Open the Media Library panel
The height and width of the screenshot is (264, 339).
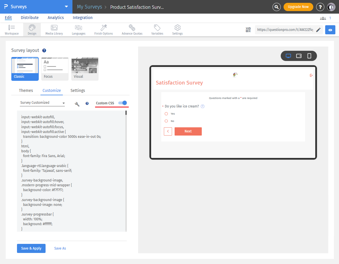pyautogui.click(x=54, y=29)
